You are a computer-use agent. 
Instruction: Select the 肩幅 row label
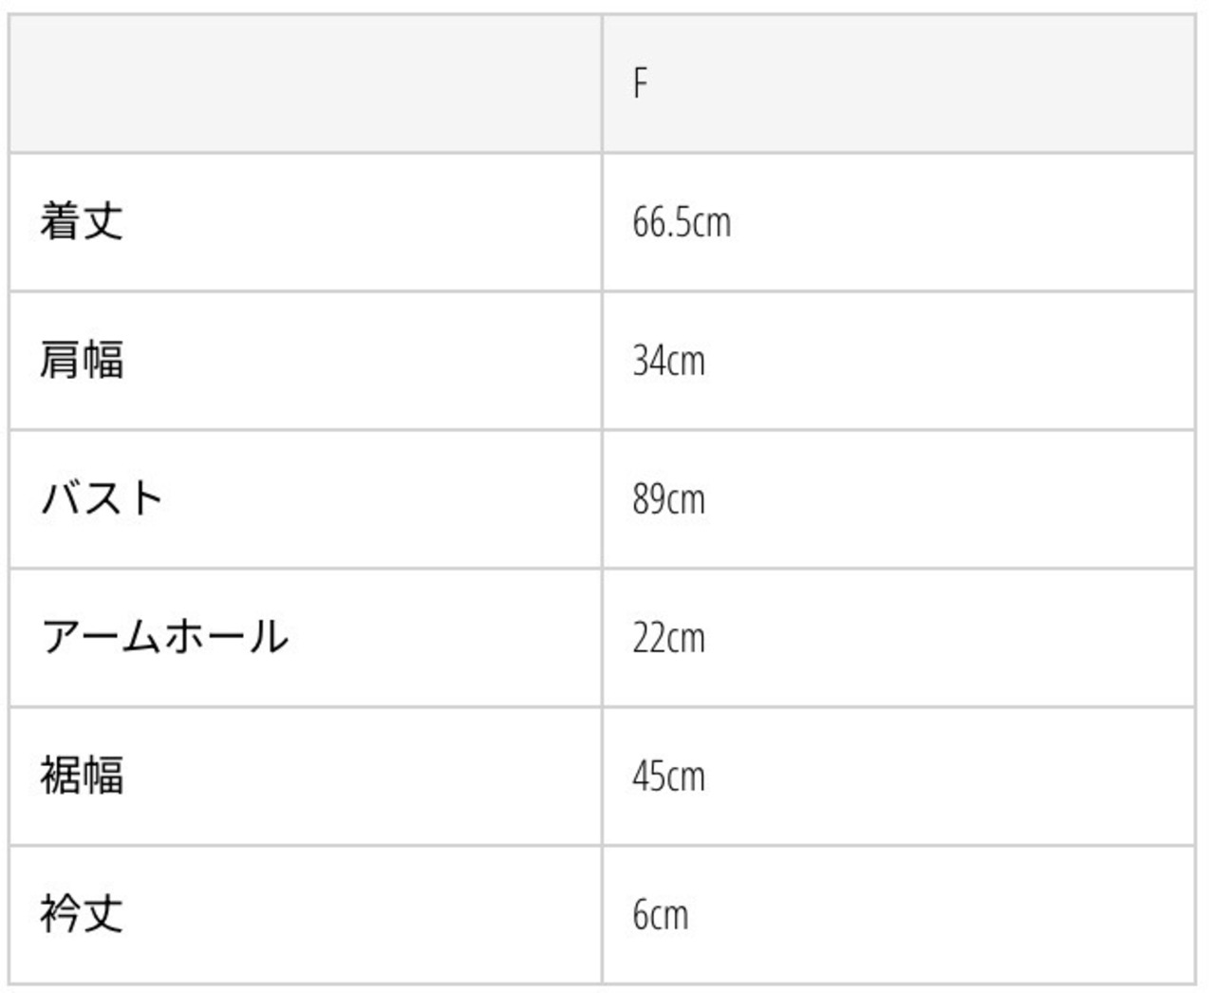click(82, 361)
